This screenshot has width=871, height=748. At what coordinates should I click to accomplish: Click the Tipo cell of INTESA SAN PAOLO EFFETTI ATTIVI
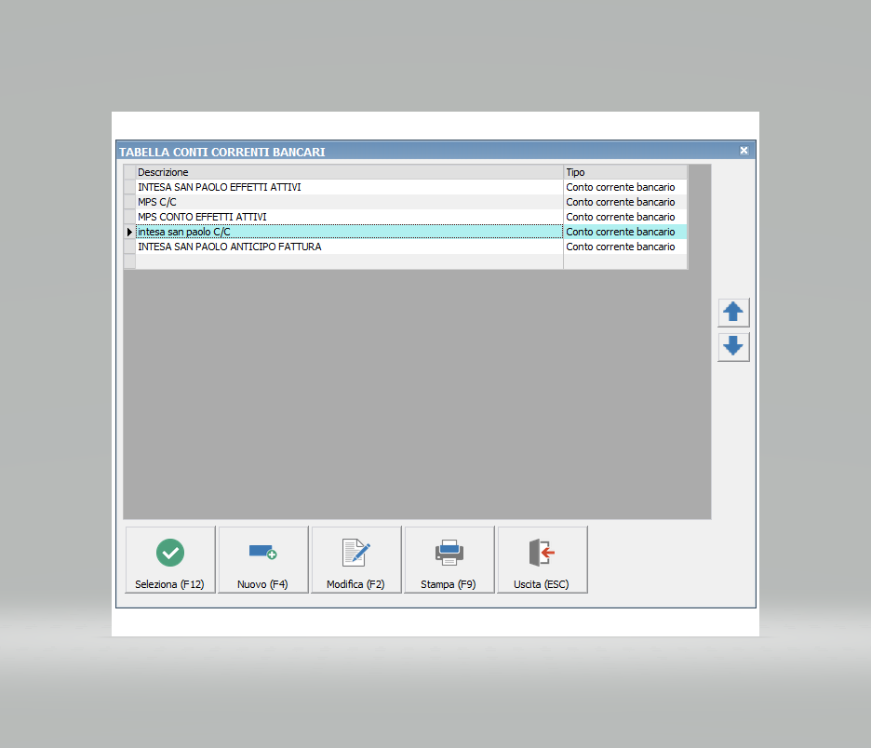click(625, 187)
